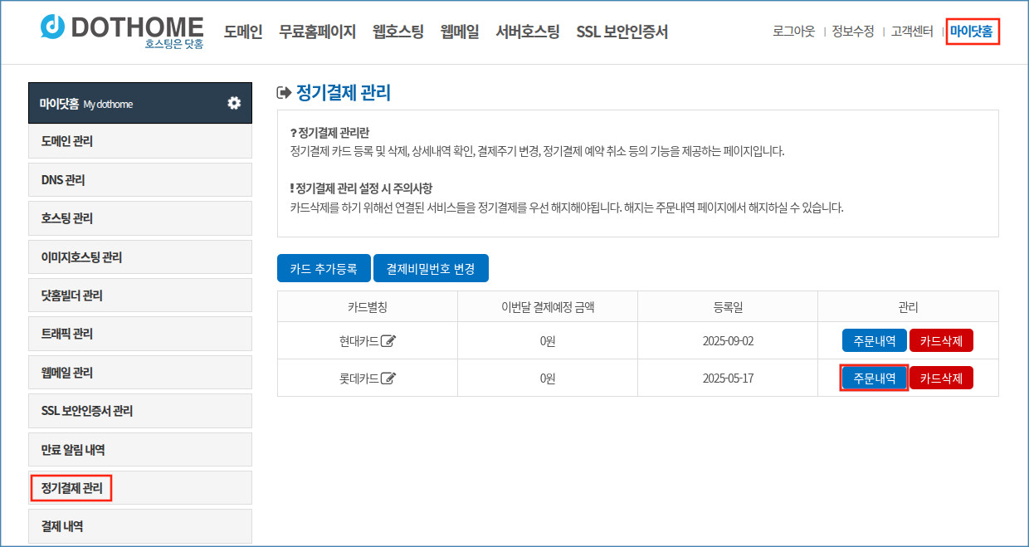The width and height of the screenshot is (1029, 547).
Task: Open My dothome settings gear icon
Action: pyautogui.click(x=234, y=103)
